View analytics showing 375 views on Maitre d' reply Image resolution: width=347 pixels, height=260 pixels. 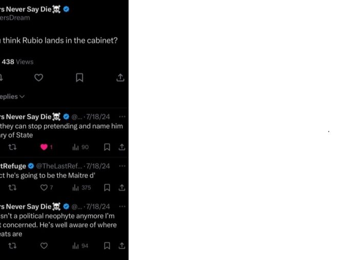coord(81,188)
